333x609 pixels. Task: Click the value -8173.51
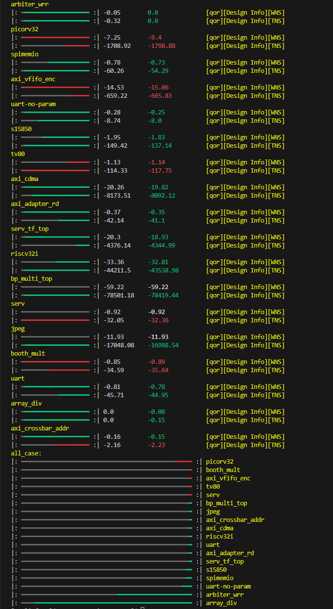[117, 196]
